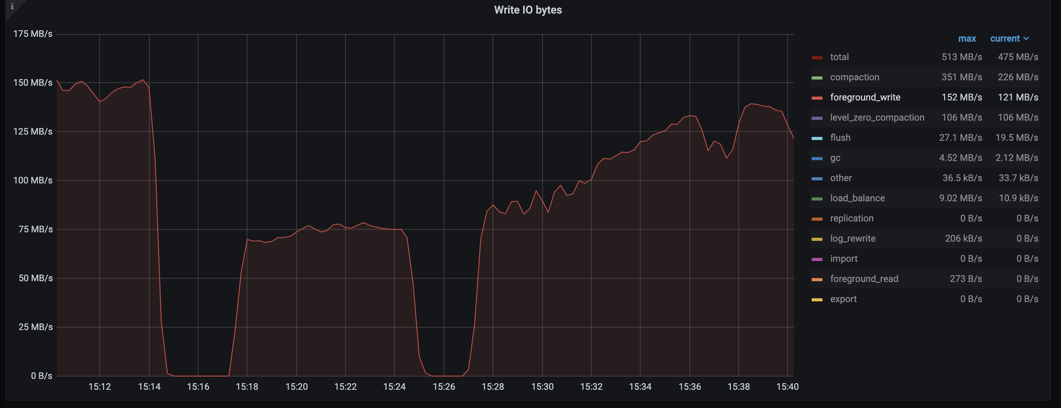Select the import legend entry
The height and width of the screenshot is (408, 1061).
coord(843,259)
